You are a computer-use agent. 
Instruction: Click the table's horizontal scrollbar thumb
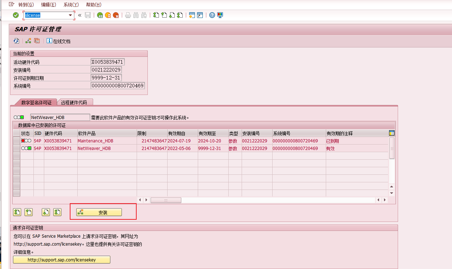[166, 200]
